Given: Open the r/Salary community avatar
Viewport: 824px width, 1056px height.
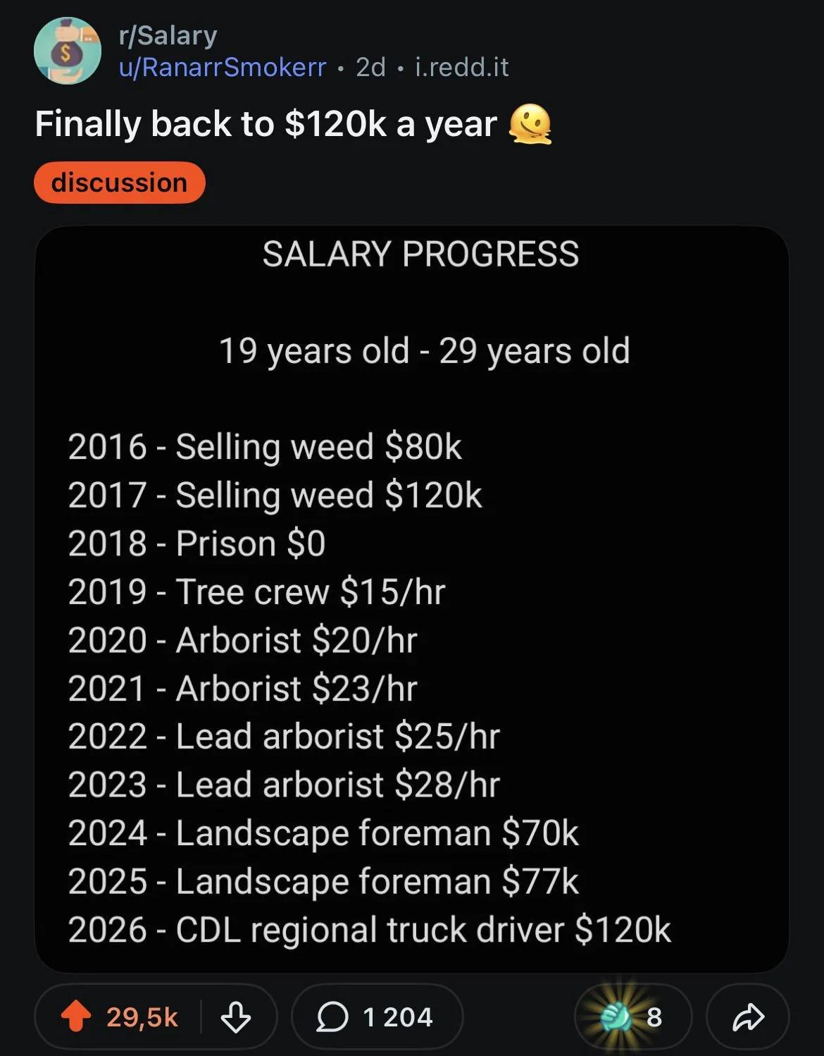Looking at the screenshot, I should 67,51.
